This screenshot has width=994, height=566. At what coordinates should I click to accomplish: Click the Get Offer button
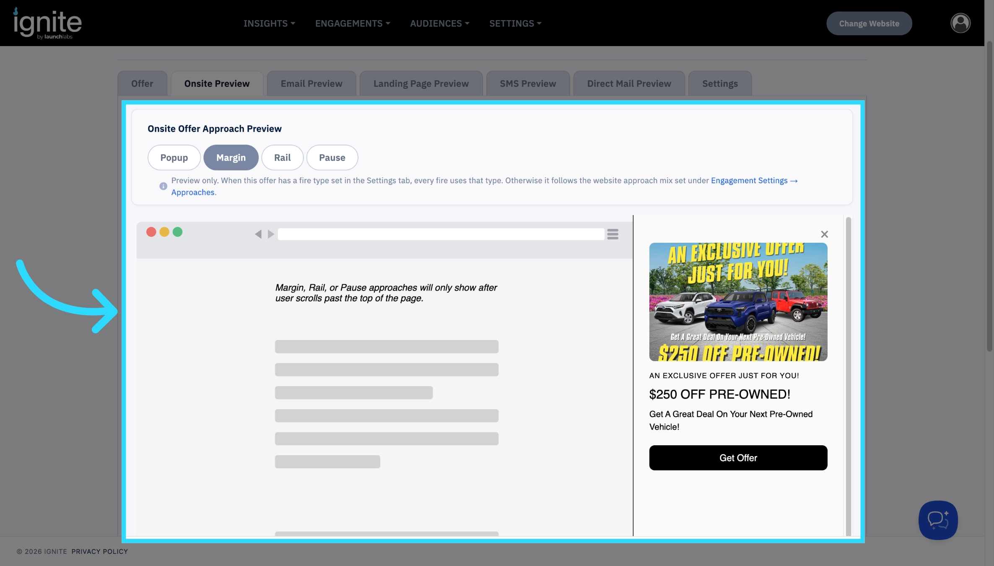click(x=738, y=458)
